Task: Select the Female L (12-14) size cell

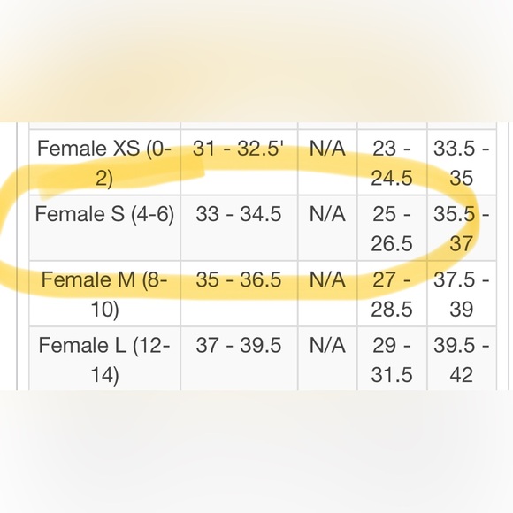Action: tap(104, 358)
